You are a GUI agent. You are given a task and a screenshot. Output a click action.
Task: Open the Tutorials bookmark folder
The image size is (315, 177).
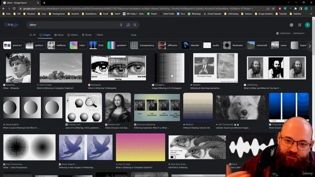point(281,14)
